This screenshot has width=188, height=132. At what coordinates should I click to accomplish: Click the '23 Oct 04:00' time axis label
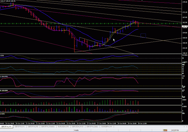click(x=61, y=124)
